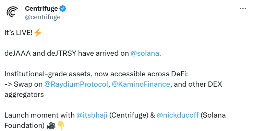Open the Centrifuge display name

click(x=41, y=8)
